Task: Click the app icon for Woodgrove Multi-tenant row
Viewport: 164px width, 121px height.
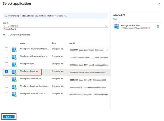Action: click(x=14, y=50)
